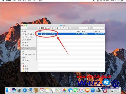Viewport: 126px width, 94px height.
Task: Switch Finder to list view
Action: (x=43, y=28)
